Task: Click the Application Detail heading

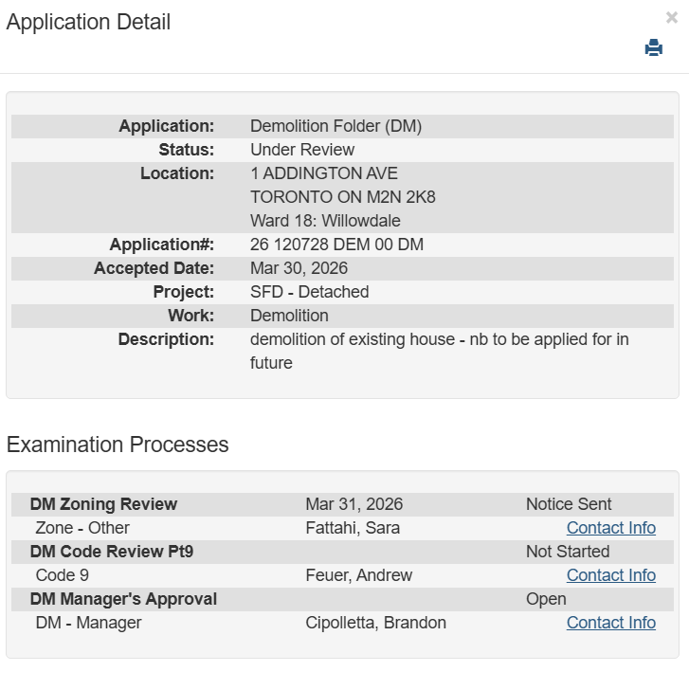Action: click(x=88, y=23)
